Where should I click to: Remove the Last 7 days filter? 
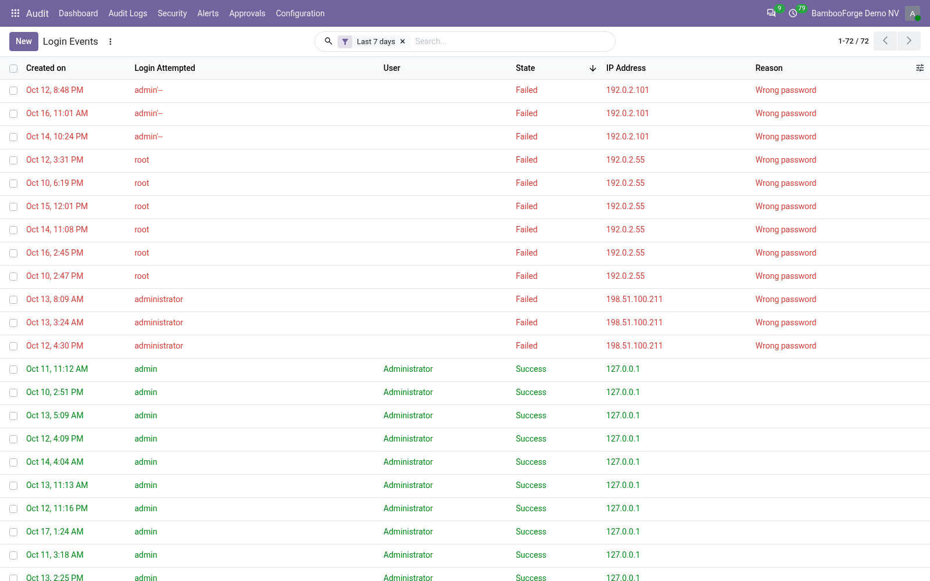pos(402,41)
